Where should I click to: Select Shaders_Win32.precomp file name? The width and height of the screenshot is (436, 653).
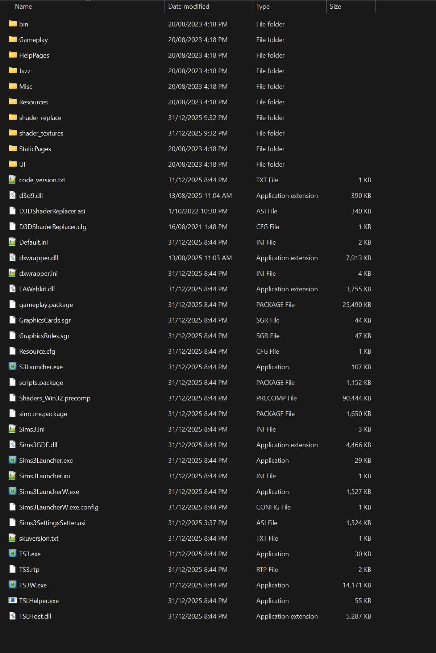[x=55, y=398]
